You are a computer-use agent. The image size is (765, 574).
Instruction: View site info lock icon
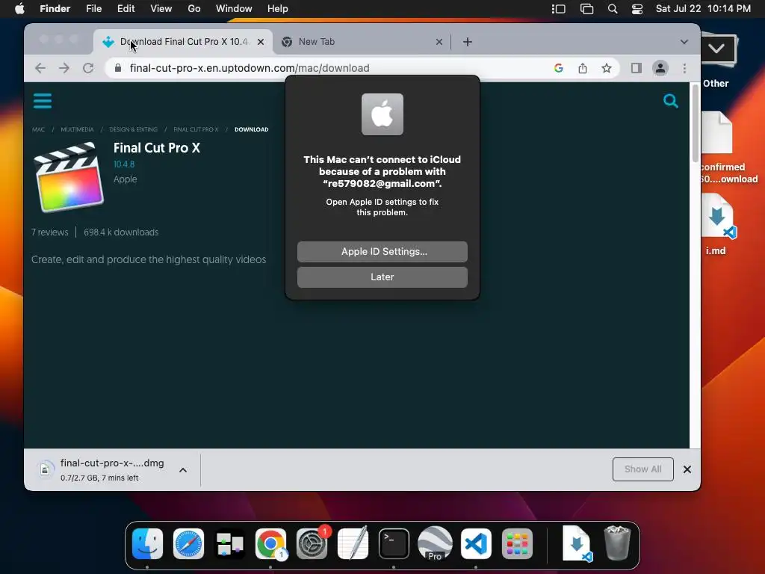(117, 68)
